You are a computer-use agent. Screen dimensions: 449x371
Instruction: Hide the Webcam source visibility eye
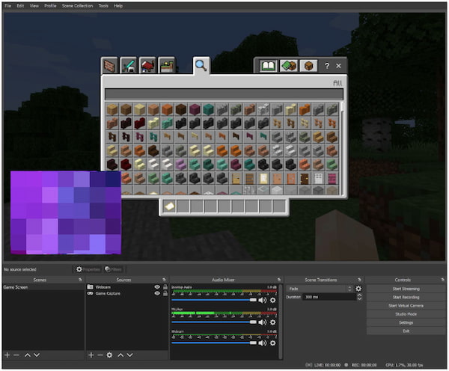(x=157, y=286)
